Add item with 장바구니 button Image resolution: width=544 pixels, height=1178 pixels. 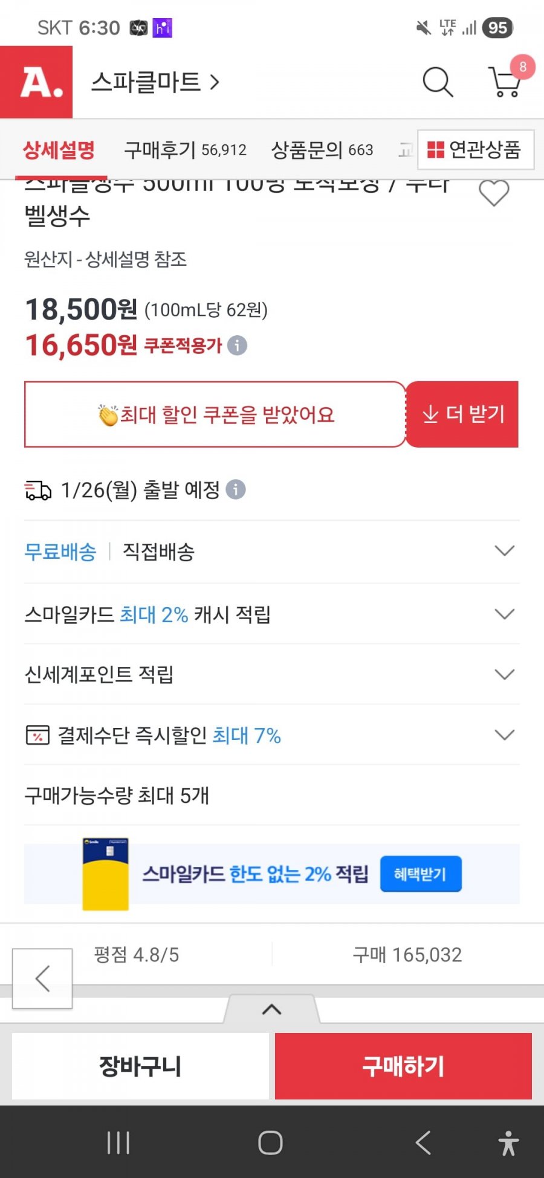click(140, 1066)
